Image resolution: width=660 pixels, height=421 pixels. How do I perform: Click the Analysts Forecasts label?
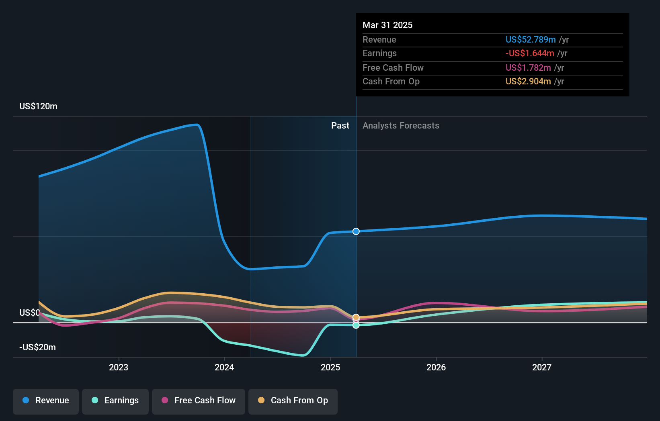(401, 126)
